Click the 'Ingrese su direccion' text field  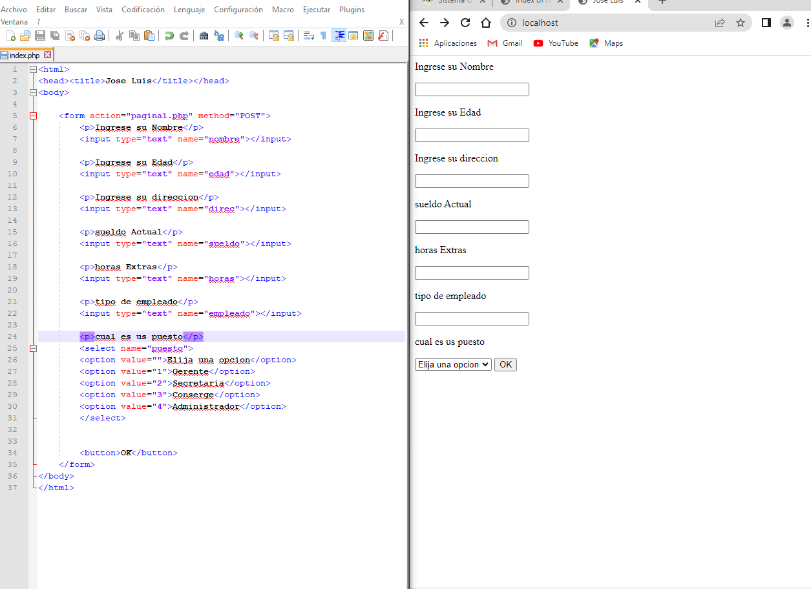coord(472,181)
